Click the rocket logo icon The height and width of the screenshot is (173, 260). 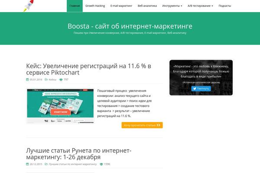point(29,6)
